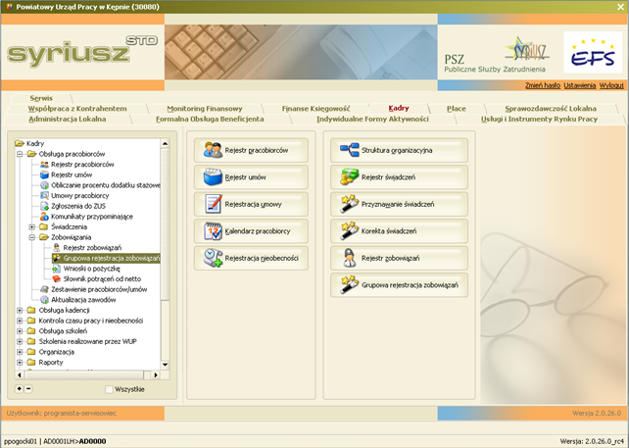Collapse the Obsługa pracobiorców tree node
The width and height of the screenshot is (629, 448).
(x=20, y=154)
